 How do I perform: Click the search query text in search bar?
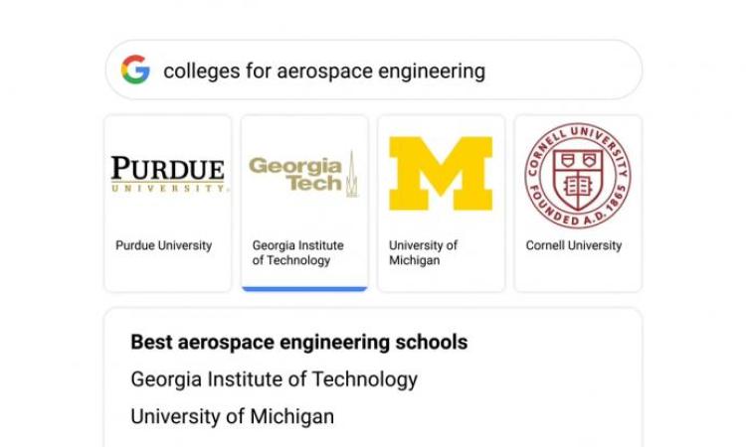point(324,71)
